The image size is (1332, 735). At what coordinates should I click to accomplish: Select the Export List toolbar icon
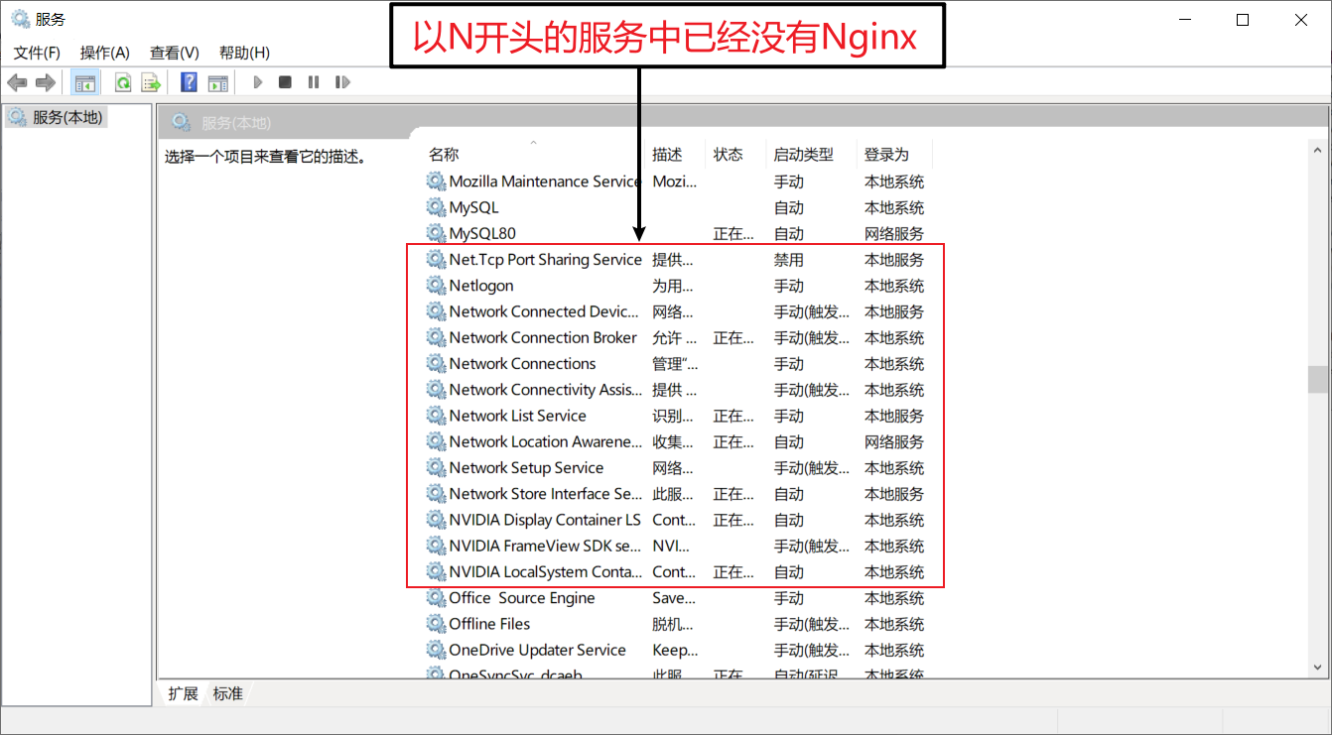(151, 81)
